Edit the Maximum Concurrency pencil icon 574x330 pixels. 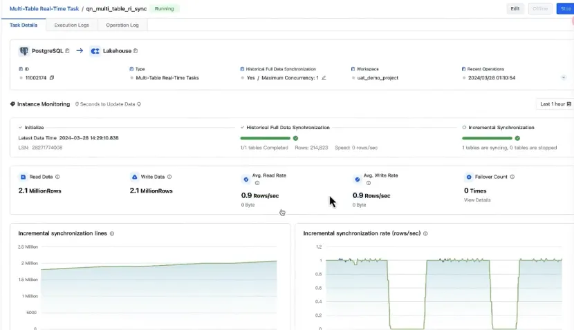pyautogui.click(x=324, y=78)
